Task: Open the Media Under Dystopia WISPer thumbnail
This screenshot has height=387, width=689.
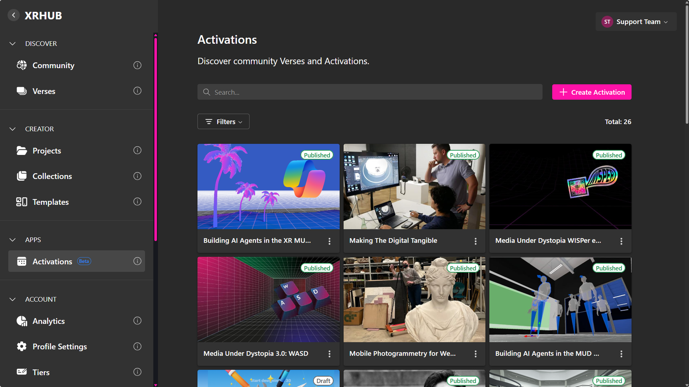Action: click(x=560, y=187)
